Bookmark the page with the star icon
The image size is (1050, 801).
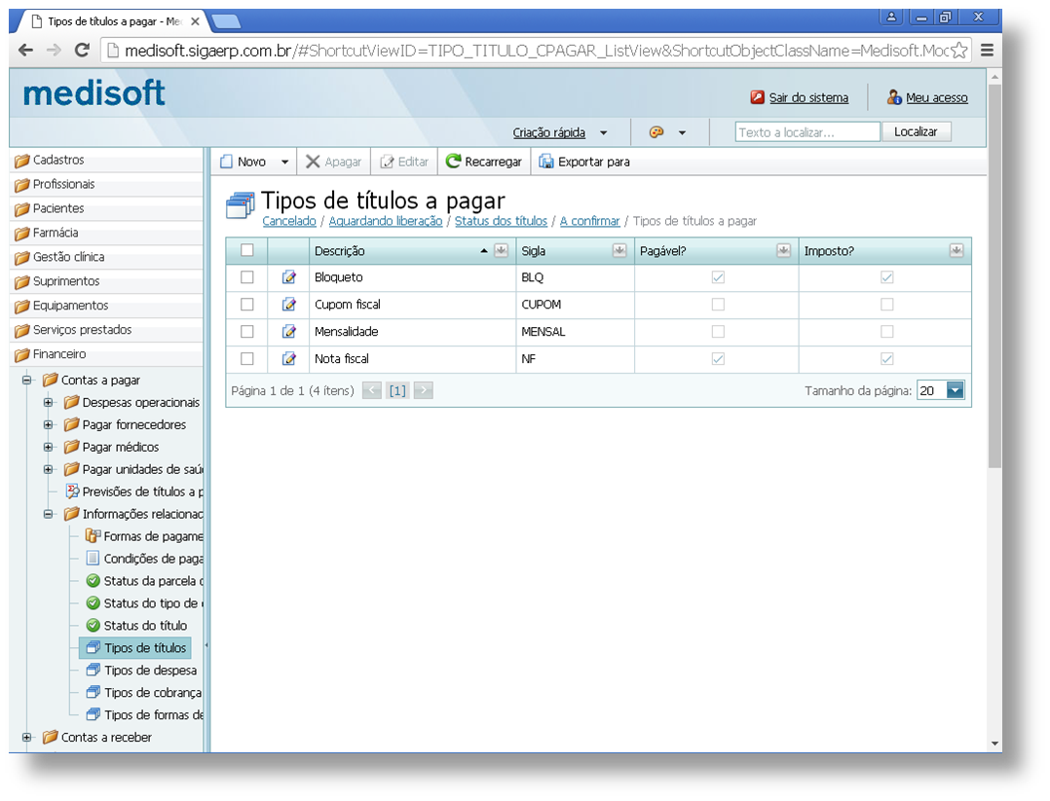click(x=958, y=51)
